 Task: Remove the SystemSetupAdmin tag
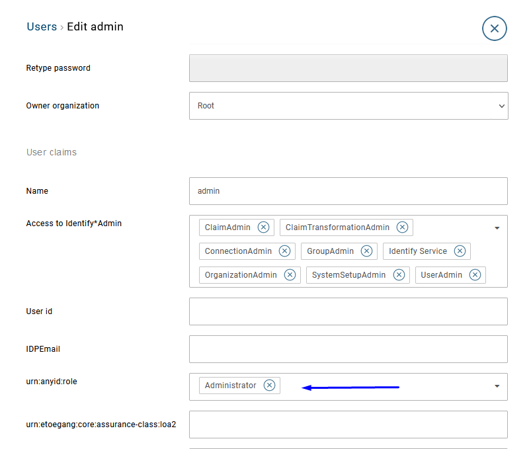398,275
